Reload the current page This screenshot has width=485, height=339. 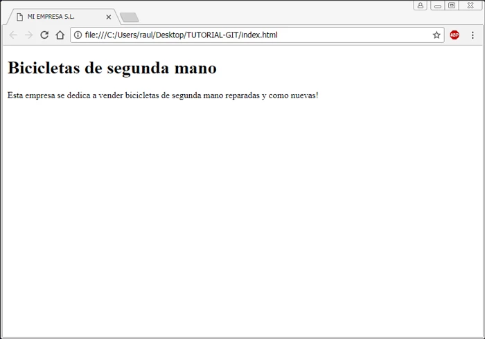tap(44, 35)
